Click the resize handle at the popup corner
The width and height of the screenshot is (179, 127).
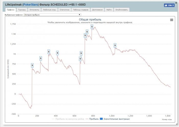176,124
